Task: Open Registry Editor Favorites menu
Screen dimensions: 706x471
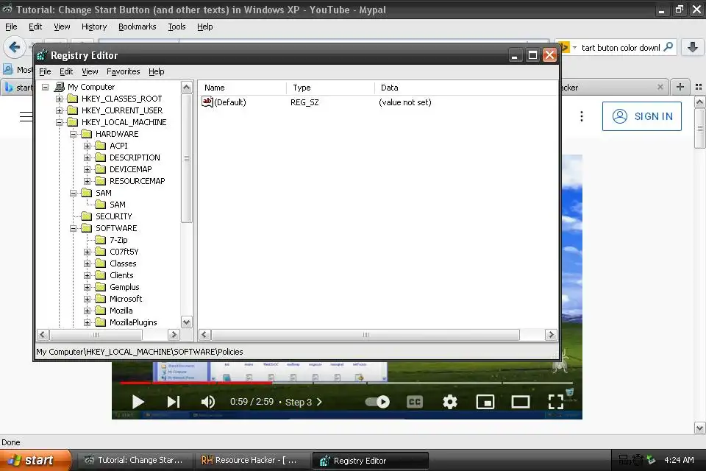Action: (123, 71)
